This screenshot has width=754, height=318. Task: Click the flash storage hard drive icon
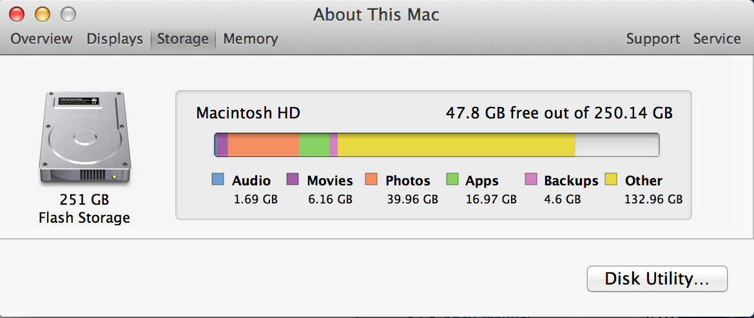point(84,137)
